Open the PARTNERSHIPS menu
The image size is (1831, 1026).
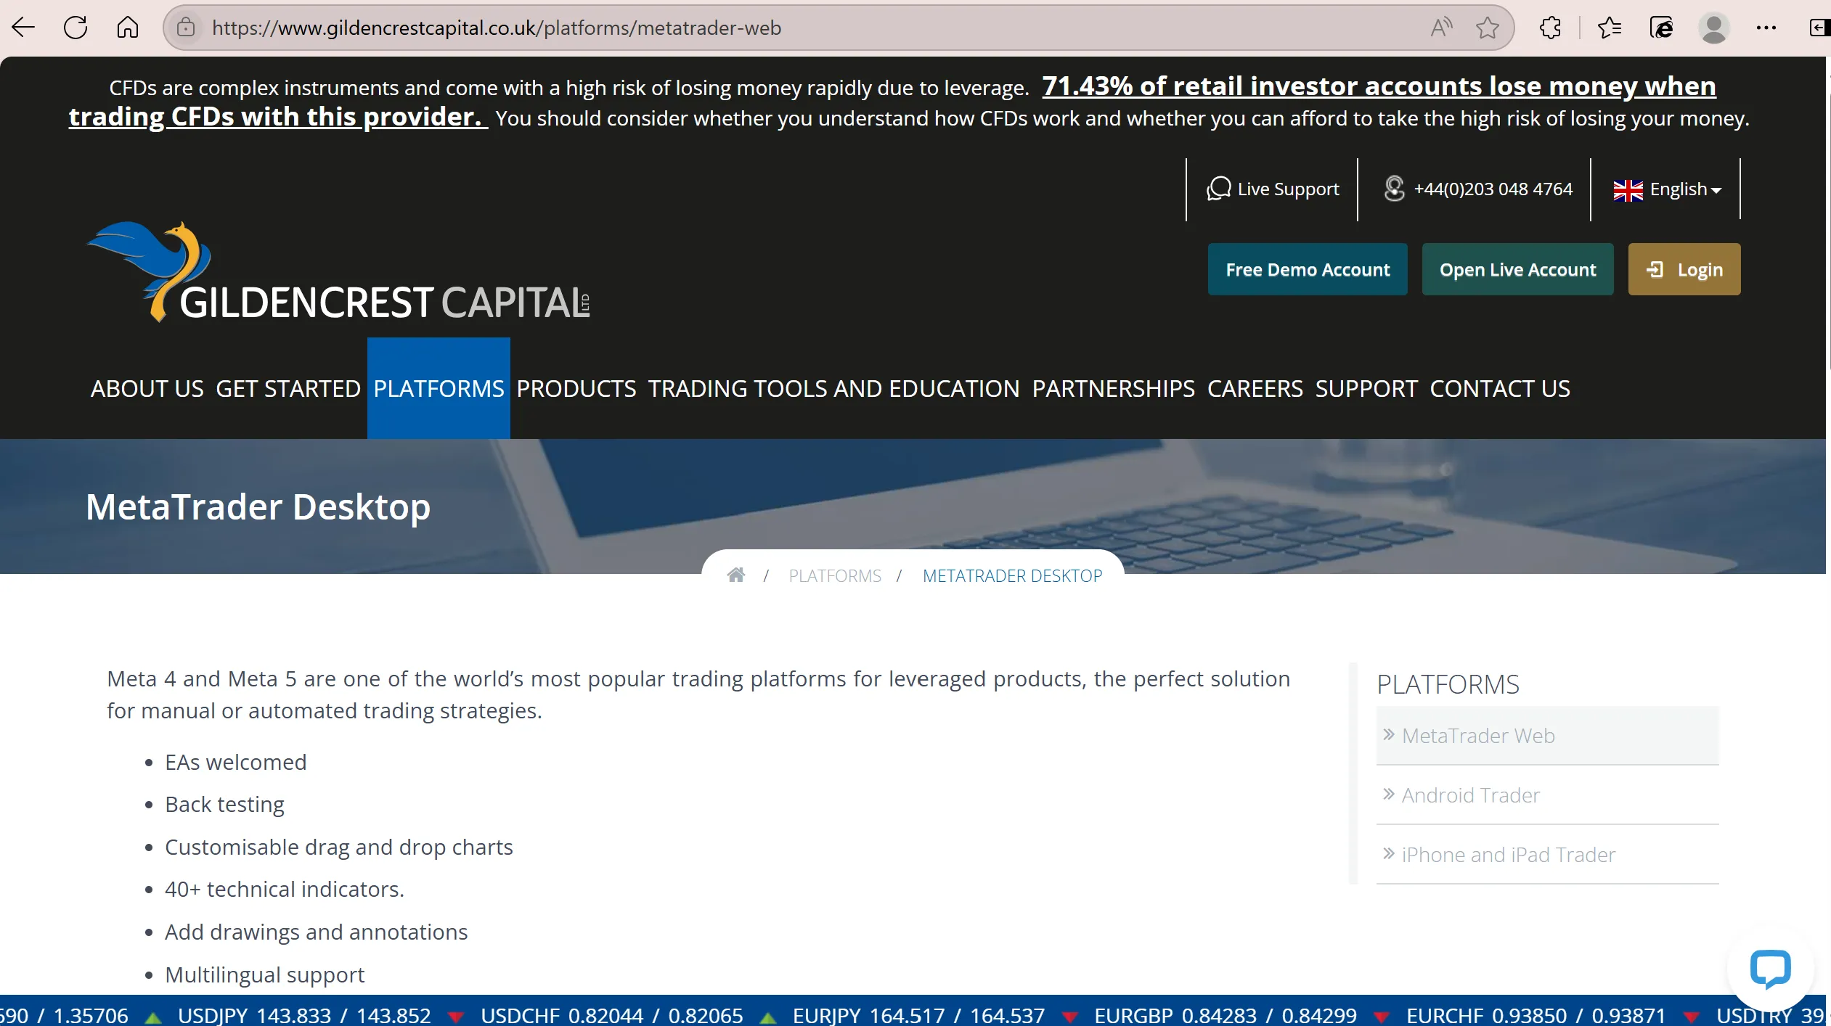1114,388
